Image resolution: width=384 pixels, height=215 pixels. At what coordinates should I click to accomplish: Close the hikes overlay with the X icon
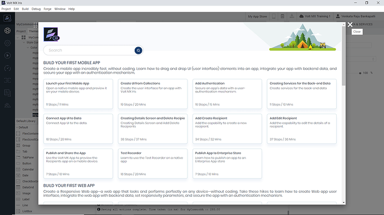[x=350, y=24]
